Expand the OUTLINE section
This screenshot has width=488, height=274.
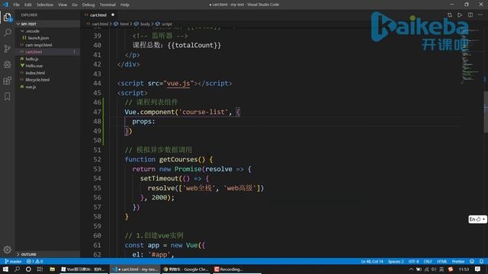coord(47,254)
